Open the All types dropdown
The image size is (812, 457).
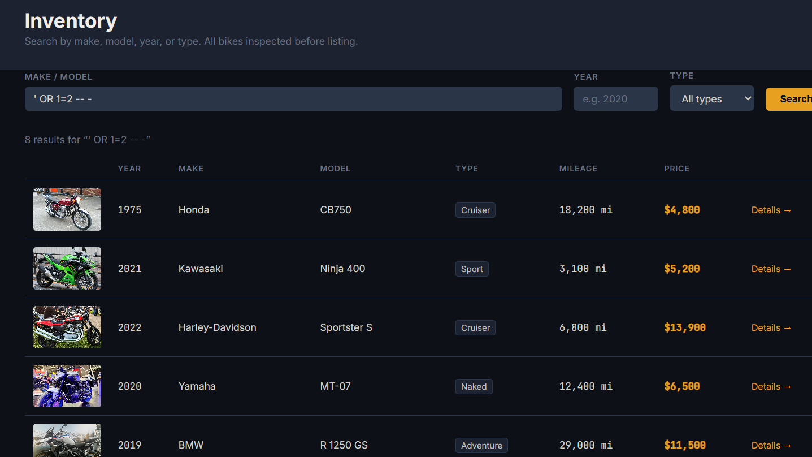click(x=711, y=98)
